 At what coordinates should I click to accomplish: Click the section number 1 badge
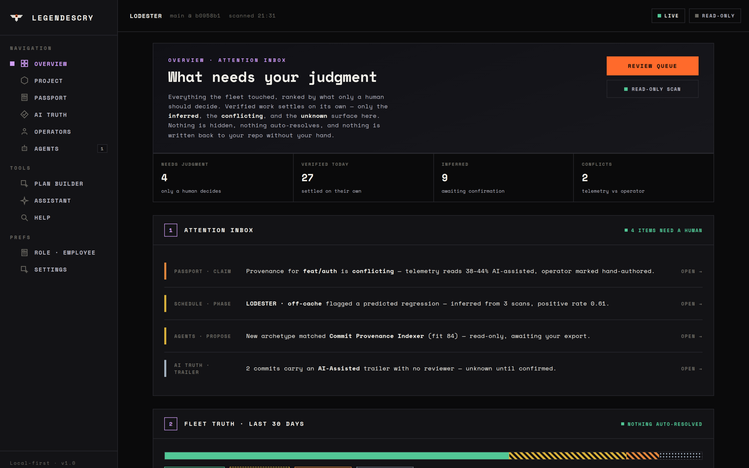click(171, 230)
